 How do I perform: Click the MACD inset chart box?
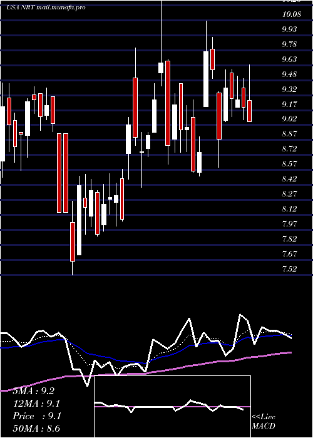pyautogui.click(x=172, y=407)
